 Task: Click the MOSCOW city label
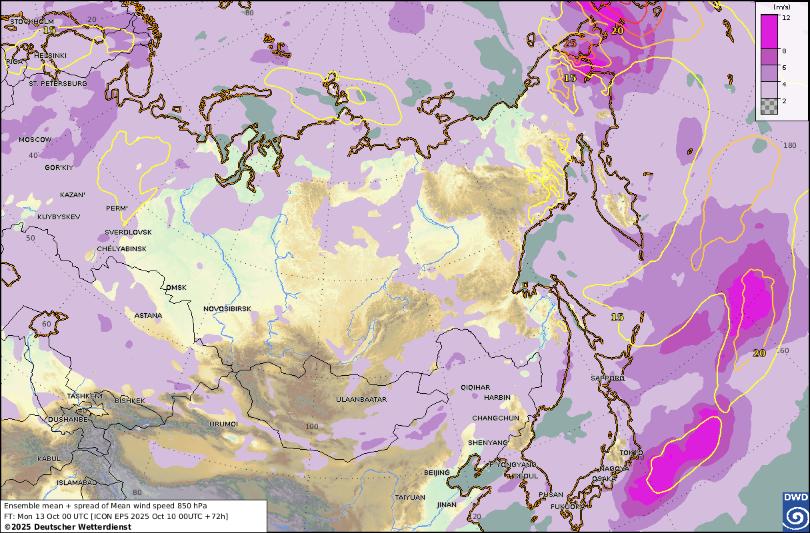pos(35,140)
